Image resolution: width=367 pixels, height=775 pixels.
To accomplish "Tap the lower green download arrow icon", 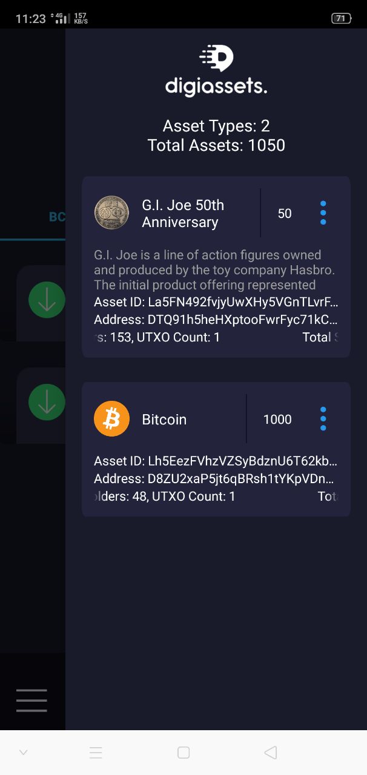I will (47, 402).
